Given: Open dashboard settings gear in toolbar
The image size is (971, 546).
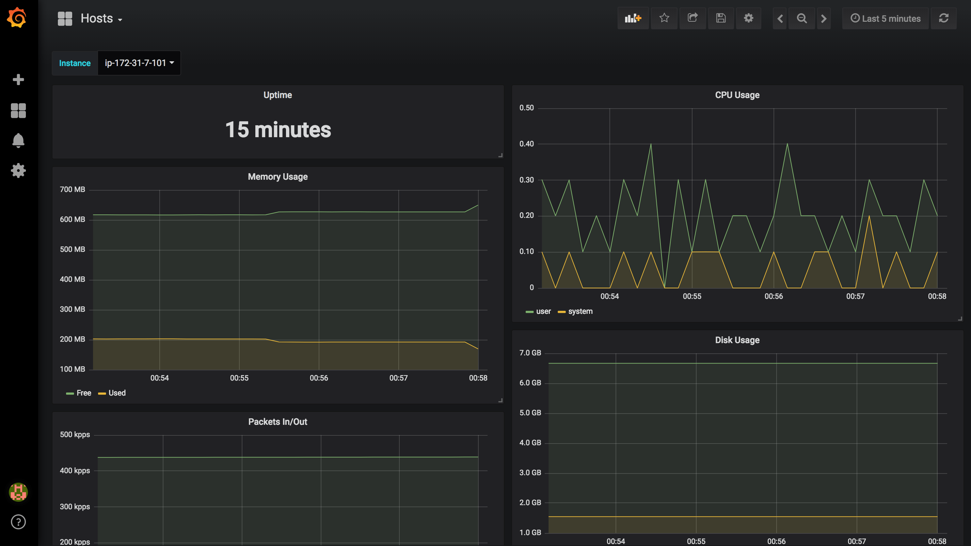Looking at the screenshot, I should tap(749, 18).
